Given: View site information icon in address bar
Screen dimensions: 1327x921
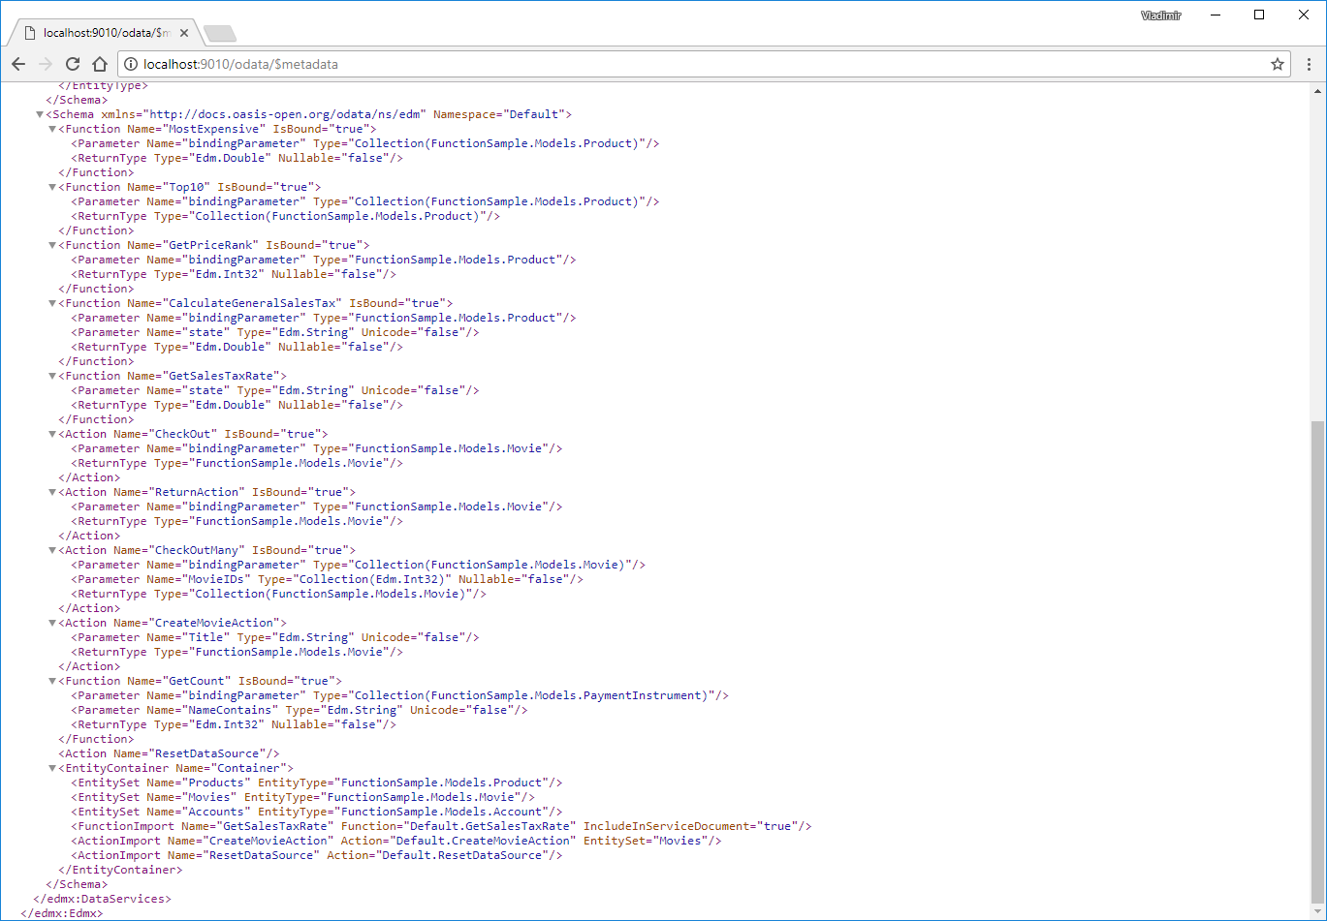Looking at the screenshot, I should [131, 64].
